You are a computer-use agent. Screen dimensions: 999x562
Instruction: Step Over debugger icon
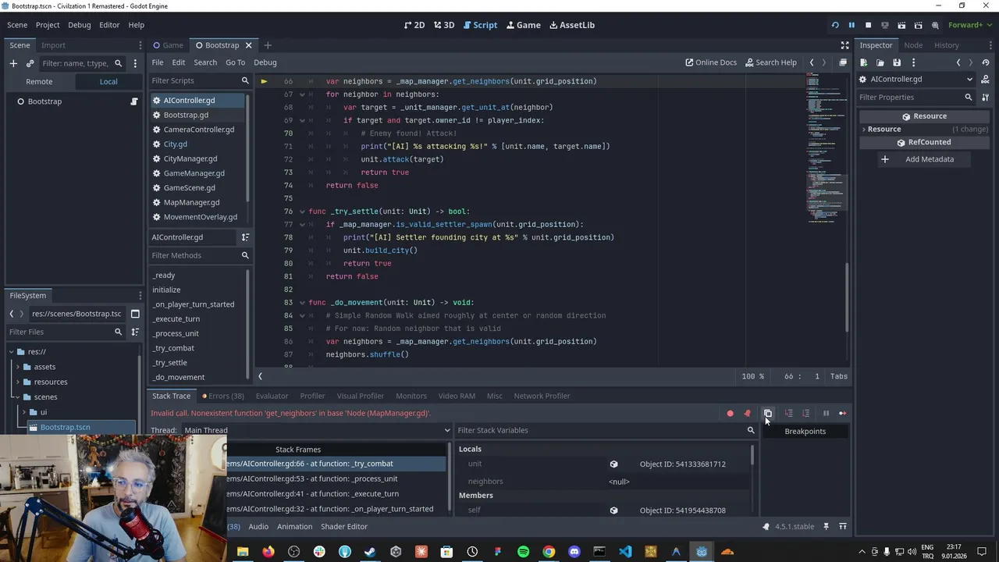806,414
